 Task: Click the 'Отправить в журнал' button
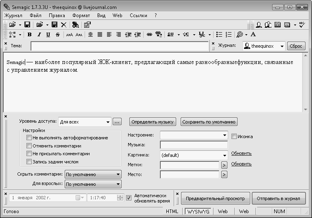click(x=278, y=198)
